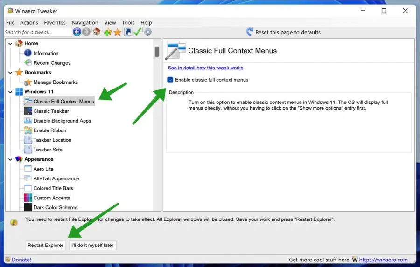The width and height of the screenshot is (420, 267).
Task: Visit the https://winaero.com link
Action: tap(383, 260)
